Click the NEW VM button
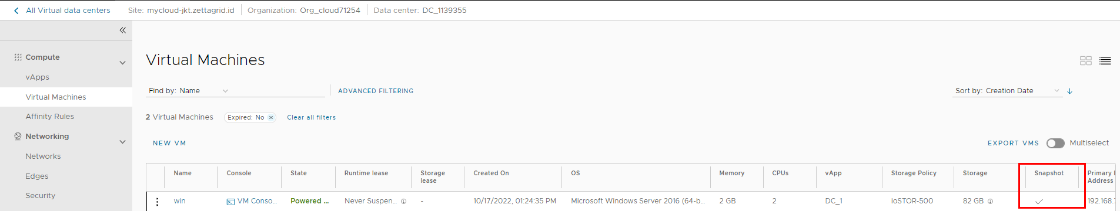The width and height of the screenshot is (1120, 211). [169, 143]
